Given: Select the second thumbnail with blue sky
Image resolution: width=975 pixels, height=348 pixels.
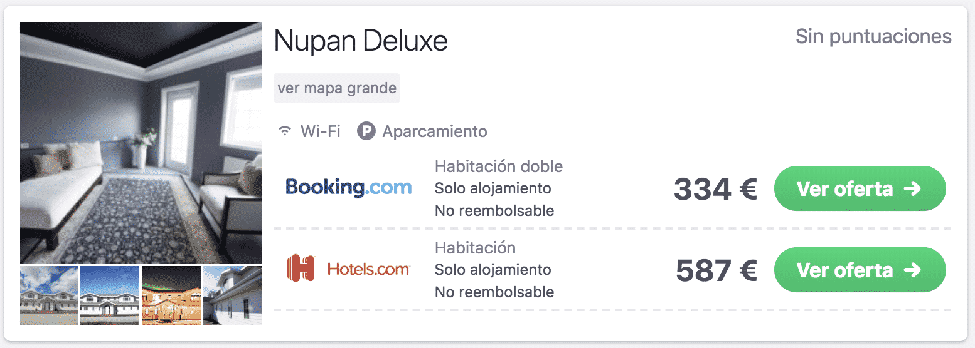Looking at the screenshot, I should tap(110, 295).
